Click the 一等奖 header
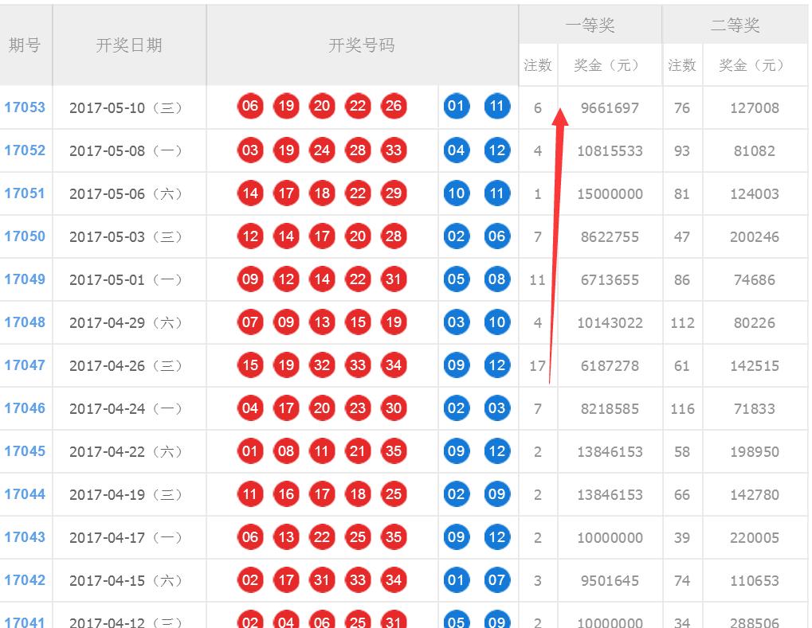812x628 pixels. (590, 25)
